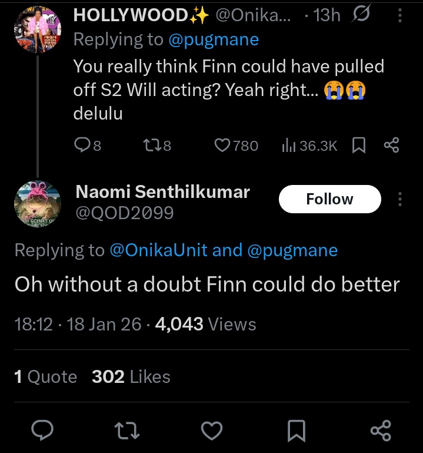Screen dimensions: 423x453
Task: Open replies on HOLLYWOOD's tweet
Action: [88, 145]
